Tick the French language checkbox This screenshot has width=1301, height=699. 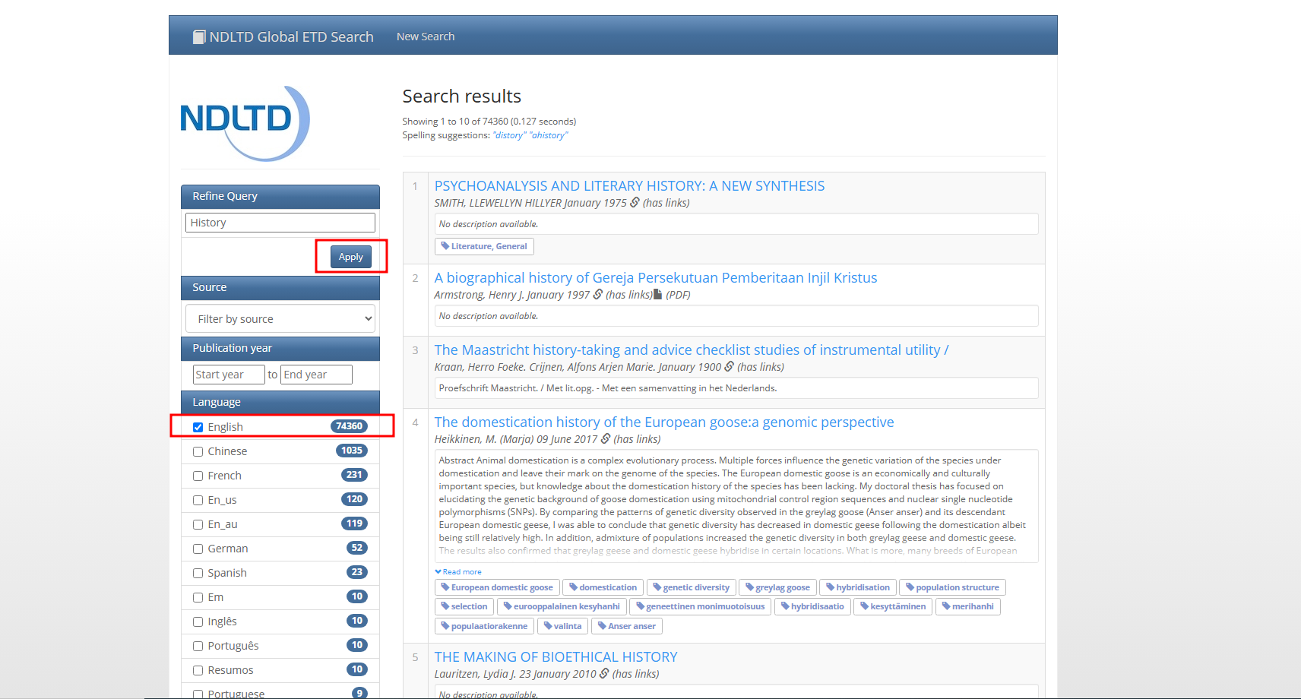click(x=198, y=476)
